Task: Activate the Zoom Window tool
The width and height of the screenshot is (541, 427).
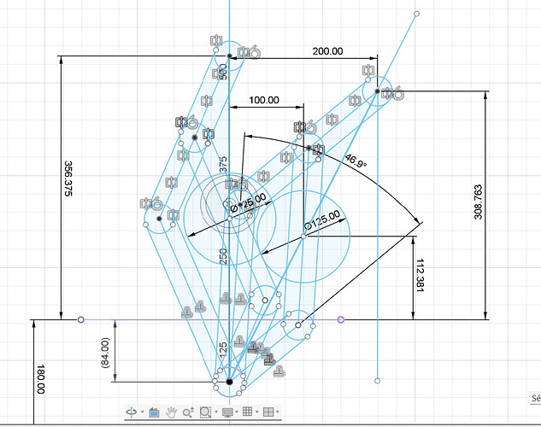Action: pos(205,412)
